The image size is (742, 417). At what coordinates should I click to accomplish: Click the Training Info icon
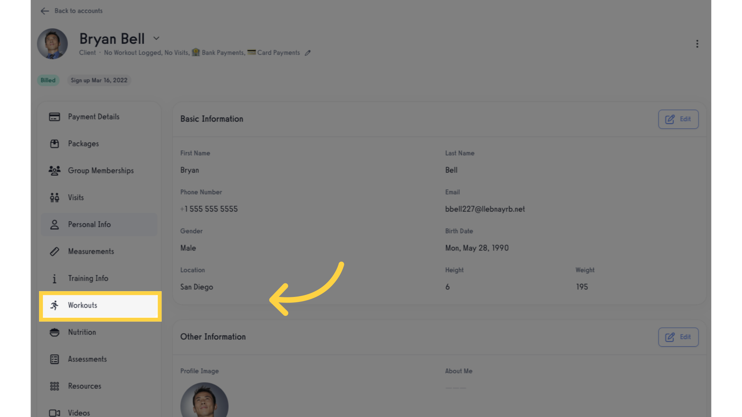[x=54, y=279]
